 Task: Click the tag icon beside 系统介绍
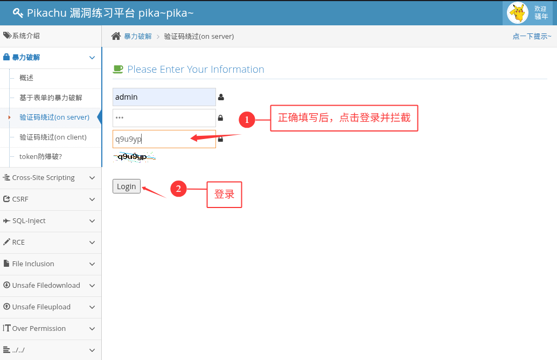pos(7,35)
